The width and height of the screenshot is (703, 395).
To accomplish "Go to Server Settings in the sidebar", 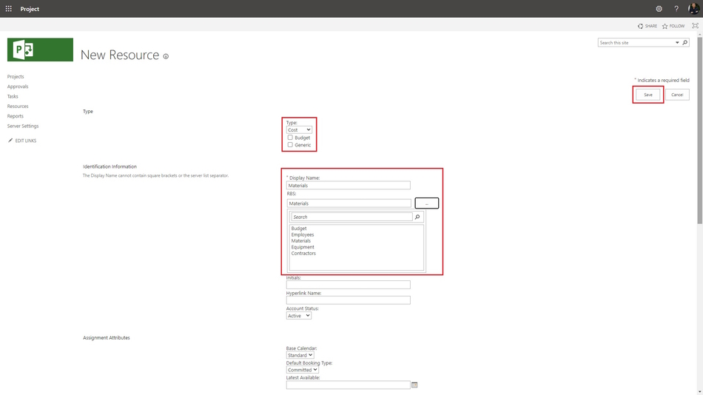I will (23, 126).
